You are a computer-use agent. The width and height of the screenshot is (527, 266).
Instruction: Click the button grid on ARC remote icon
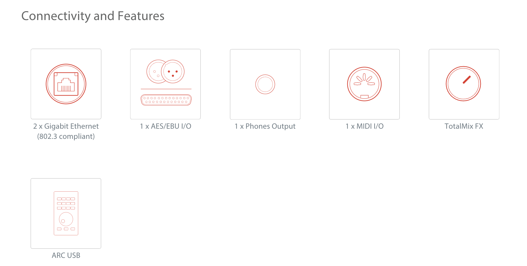point(66,203)
